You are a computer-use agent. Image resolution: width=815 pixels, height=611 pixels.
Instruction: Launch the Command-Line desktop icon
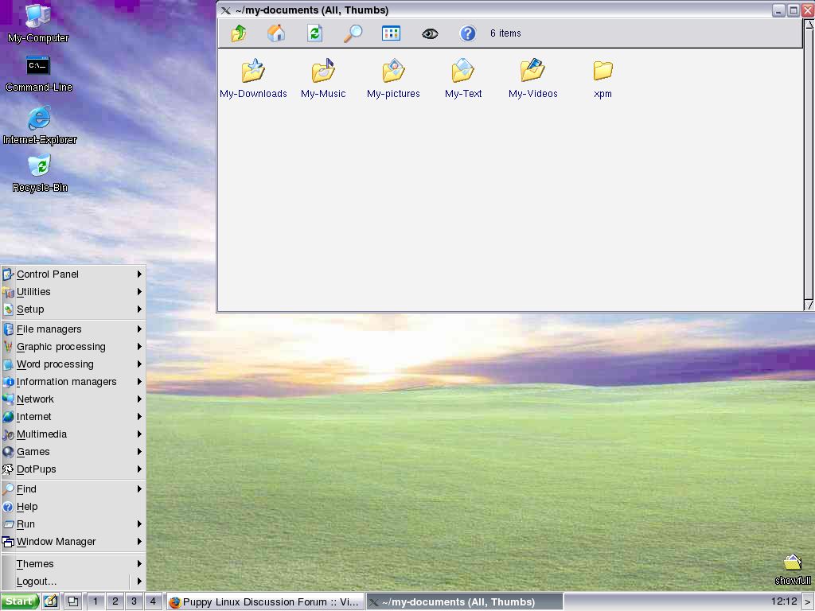coord(38,73)
